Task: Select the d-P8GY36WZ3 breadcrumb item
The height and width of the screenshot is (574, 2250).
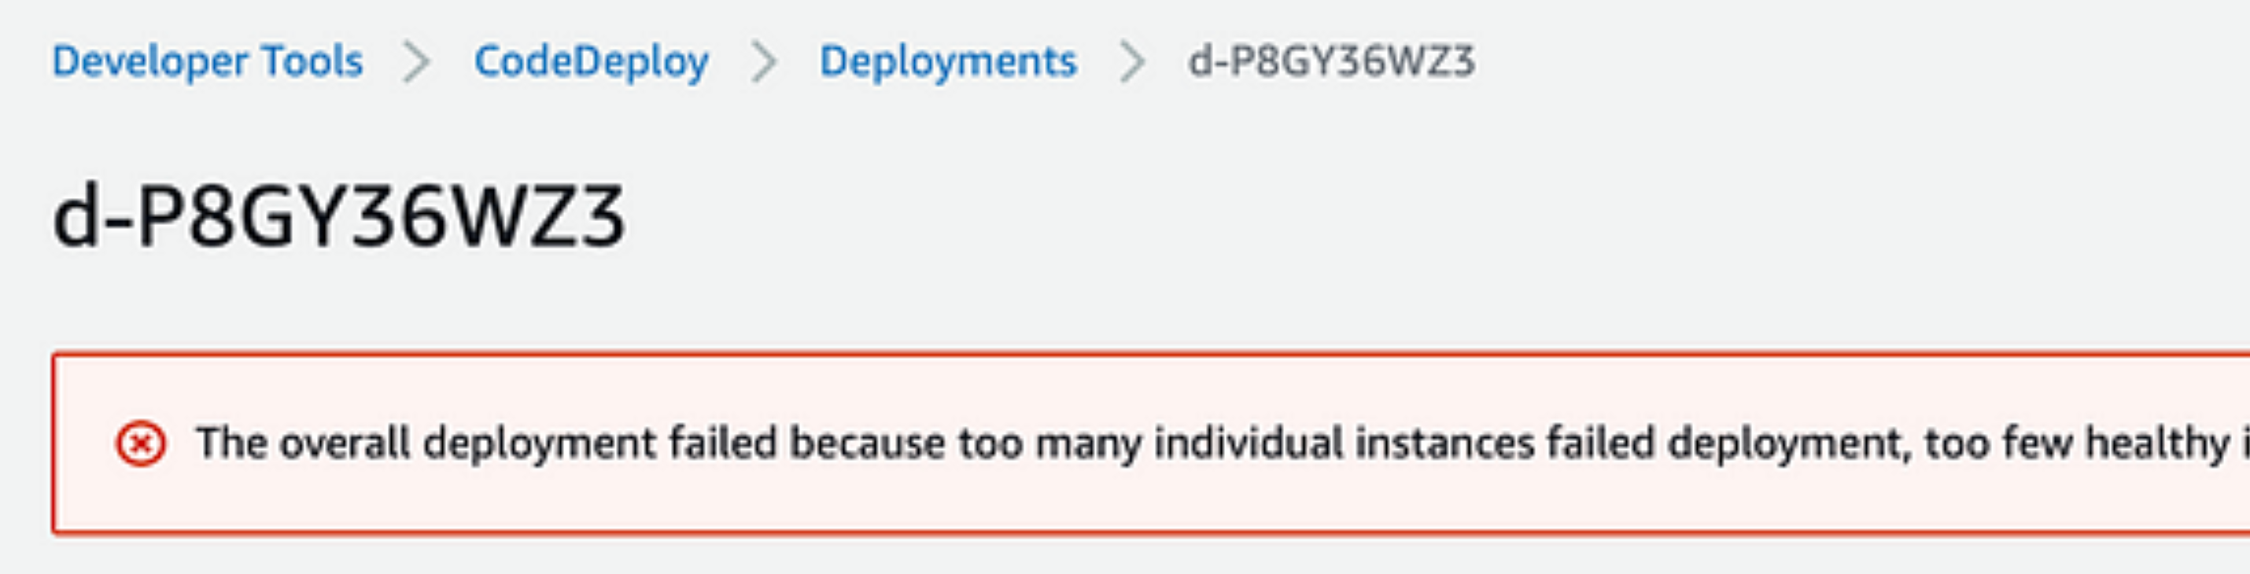Action: coord(1331,61)
